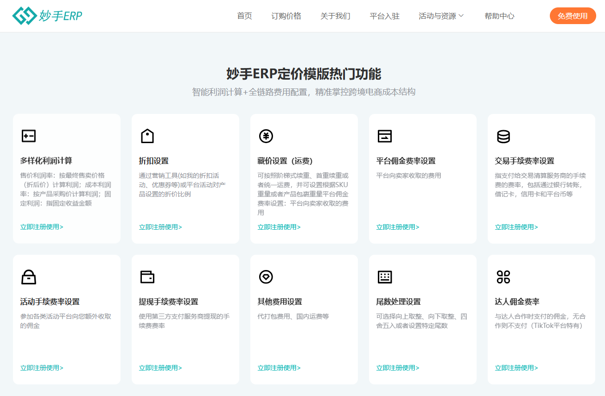Click the 折扣设置 card title

click(154, 161)
